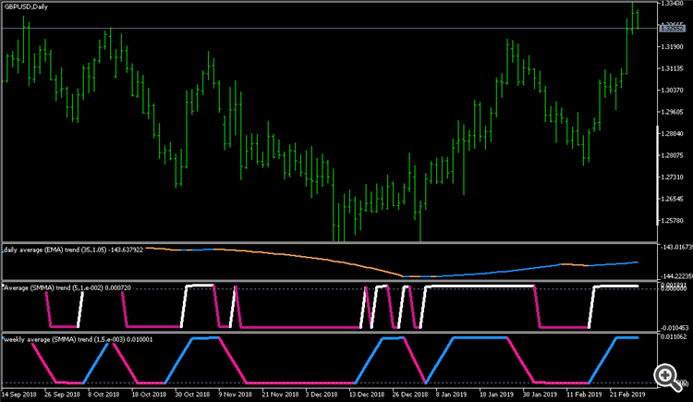Click the 11 Feb 2019 date label
Viewport: 693px width, 402px height.
(x=584, y=394)
